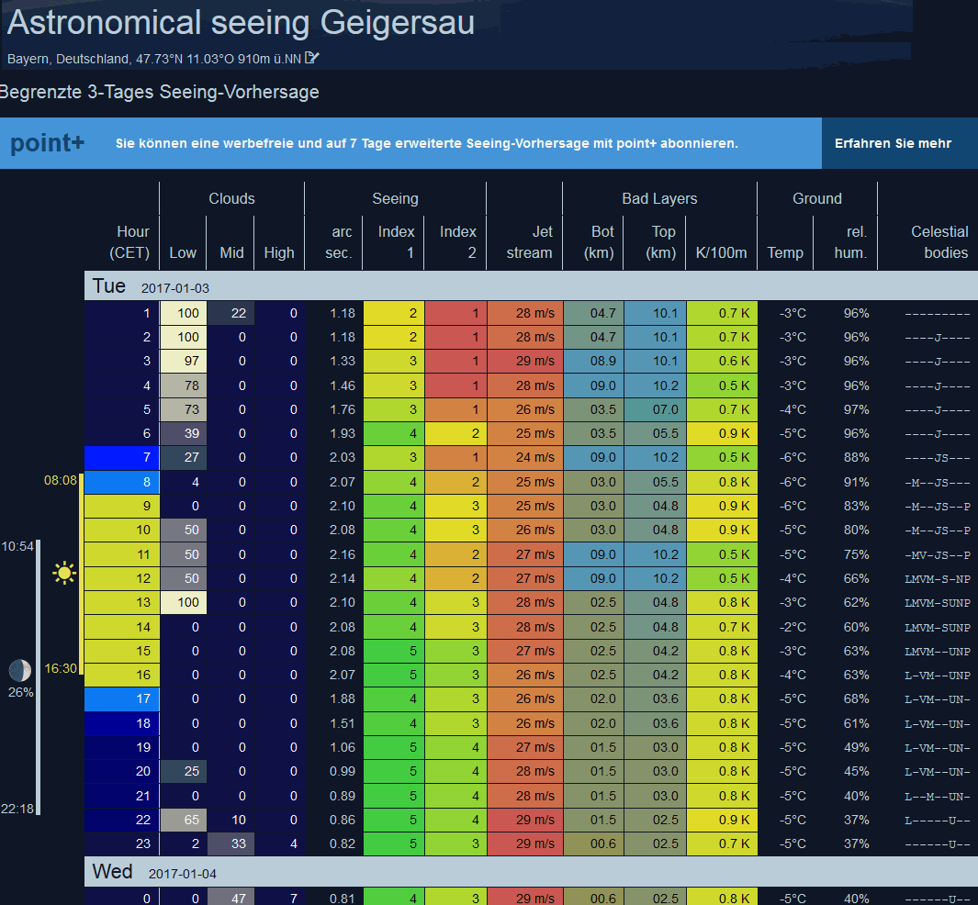Click the arc sec. value 2.16 at hour 11
The height and width of the screenshot is (905, 978).
[x=334, y=554]
